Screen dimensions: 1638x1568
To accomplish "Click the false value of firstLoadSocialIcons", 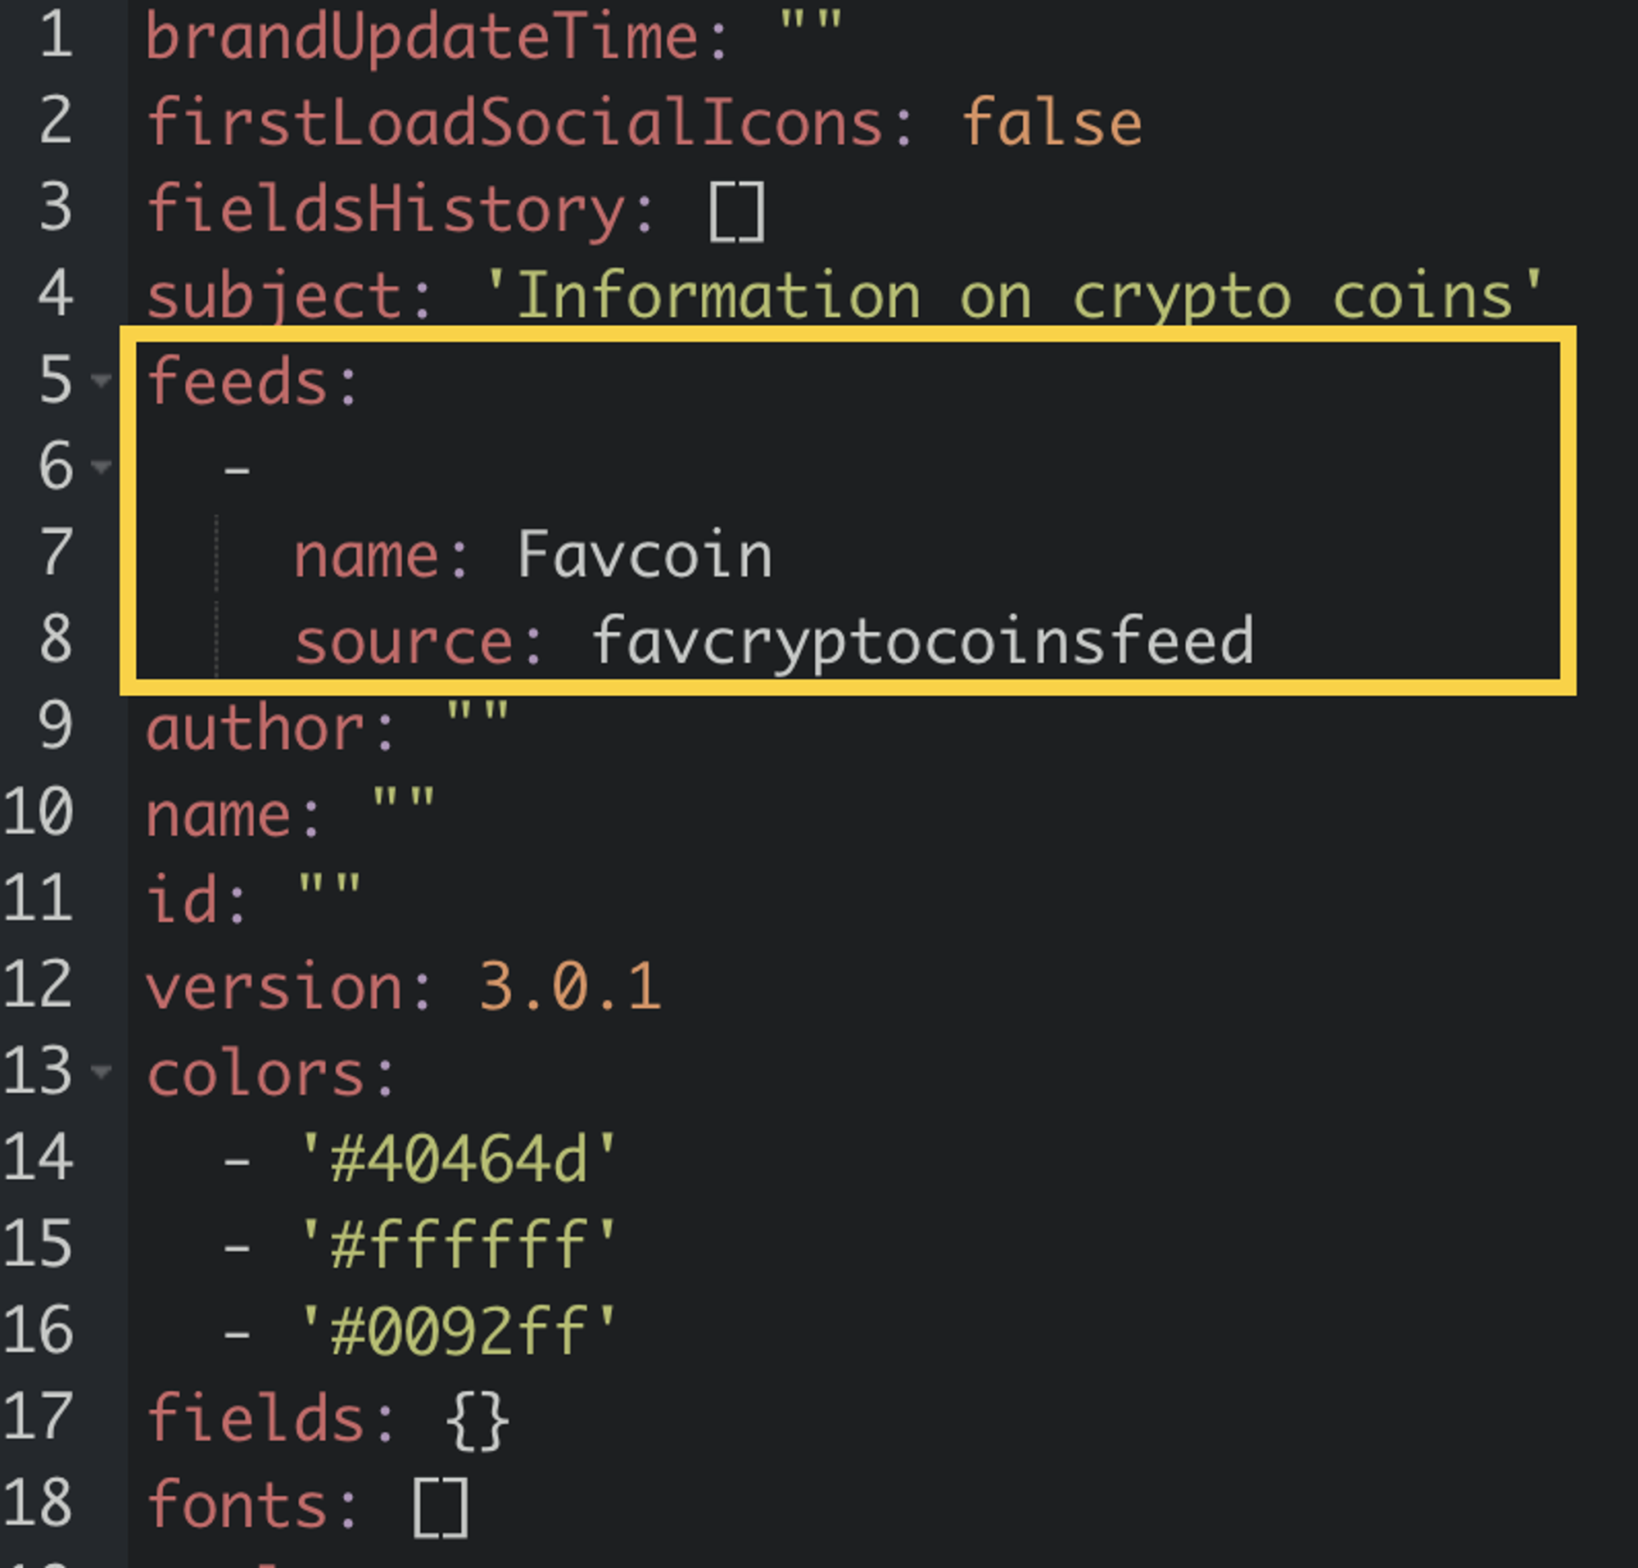I will (1052, 123).
